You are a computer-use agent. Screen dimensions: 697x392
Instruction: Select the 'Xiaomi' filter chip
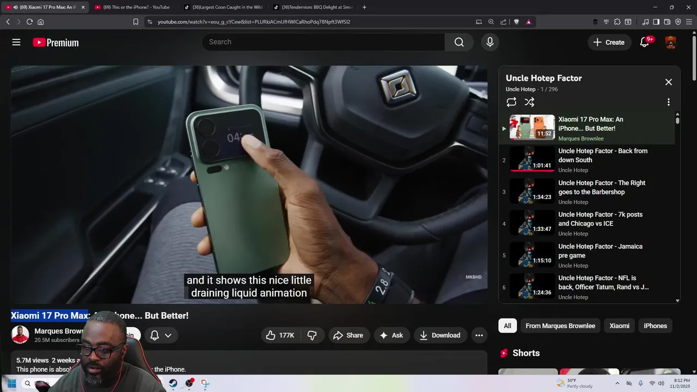[x=619, y=326]
